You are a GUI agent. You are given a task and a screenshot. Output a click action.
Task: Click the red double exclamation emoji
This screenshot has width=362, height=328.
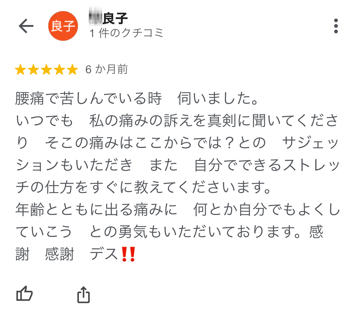coord(128,254)
